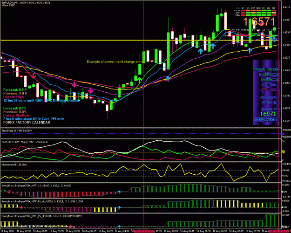291x233 pixels.
Task: Click the large orange 1.6571 price display
Action: pos(259,22)
